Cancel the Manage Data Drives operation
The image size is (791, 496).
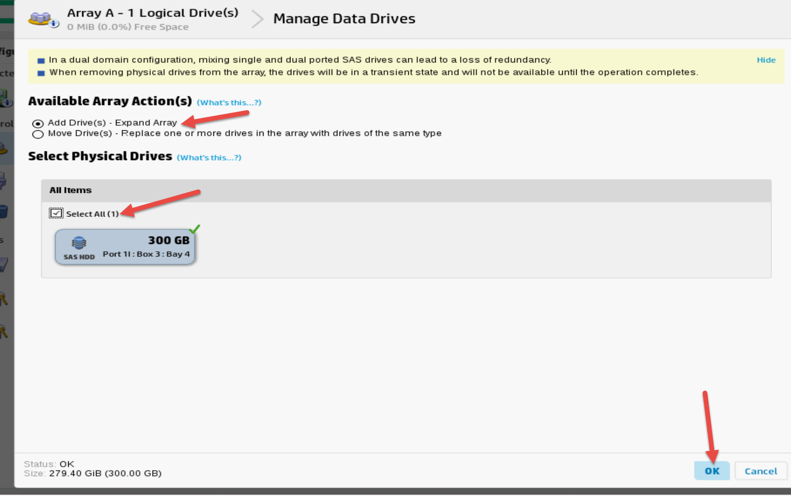pyautogui.click(x=760, y=471)
